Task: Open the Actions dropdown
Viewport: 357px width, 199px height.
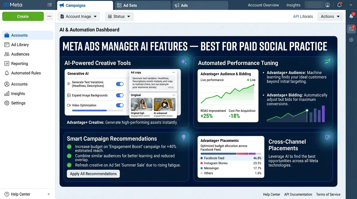Action: pyautogui.click(x=330, y=16)
